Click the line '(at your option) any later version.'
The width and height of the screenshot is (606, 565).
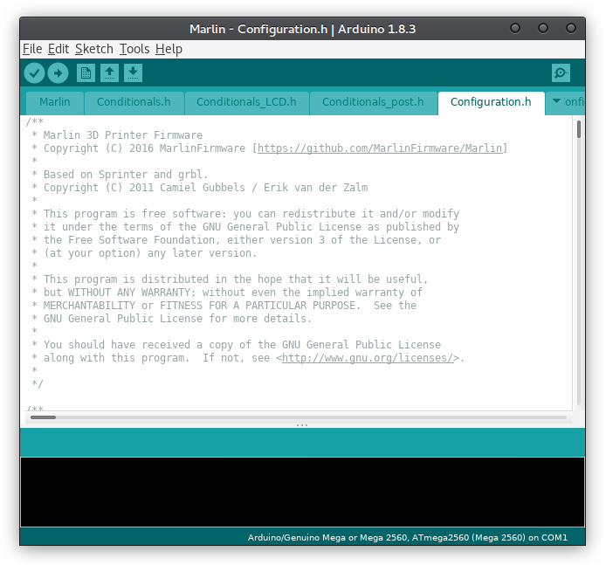(150, 253)
